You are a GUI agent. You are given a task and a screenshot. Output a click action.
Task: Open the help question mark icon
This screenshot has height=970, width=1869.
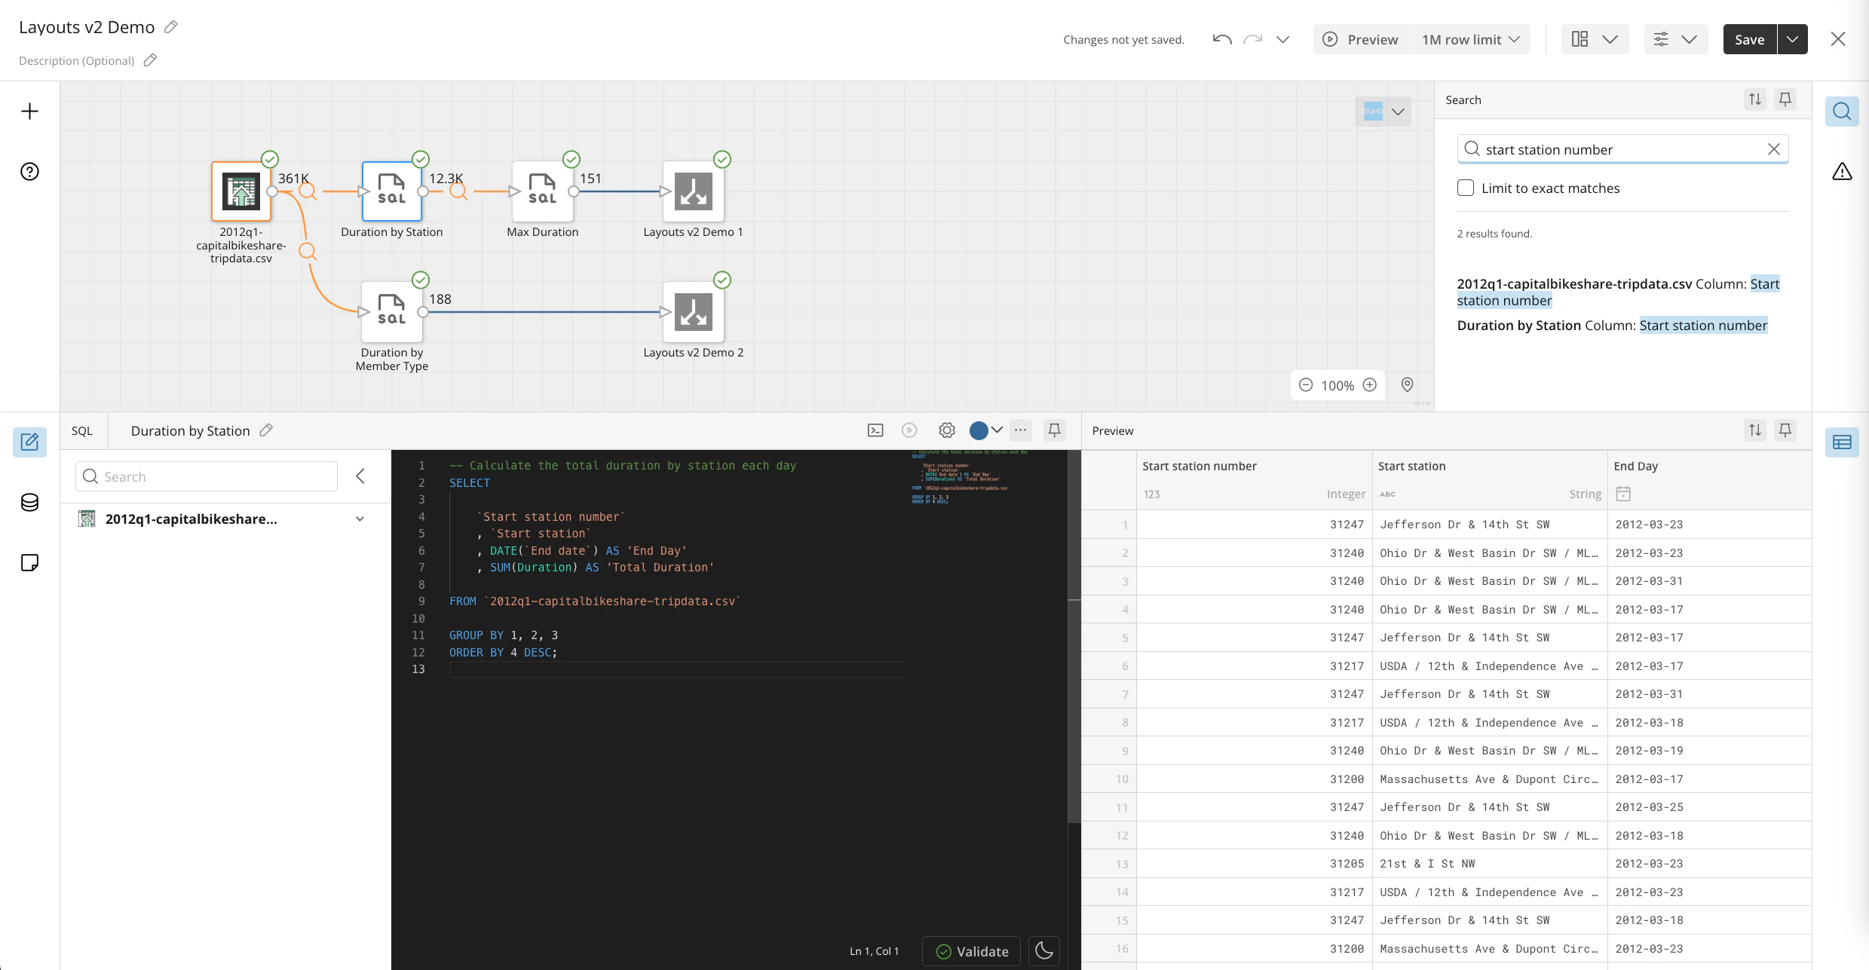pos(29,172)
